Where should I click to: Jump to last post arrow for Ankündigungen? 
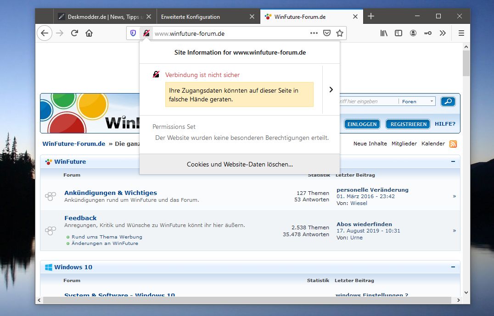click(455, 196)
